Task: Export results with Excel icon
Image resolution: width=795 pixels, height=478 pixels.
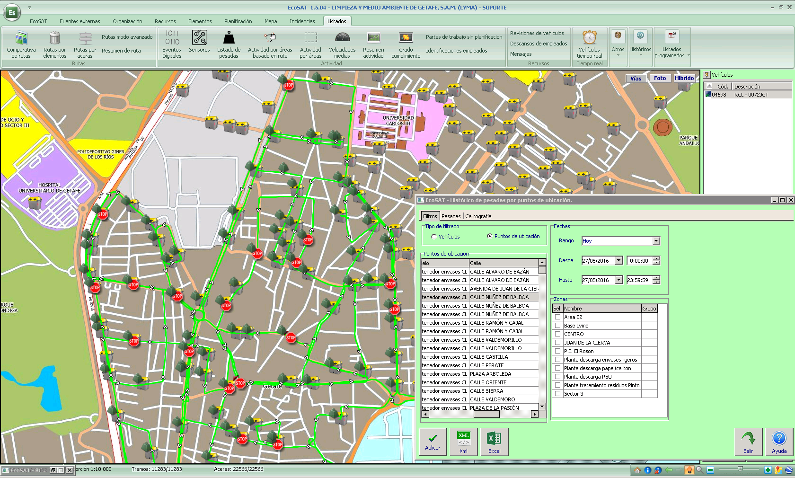Action: pyautogui.click(x=495, y=442)
